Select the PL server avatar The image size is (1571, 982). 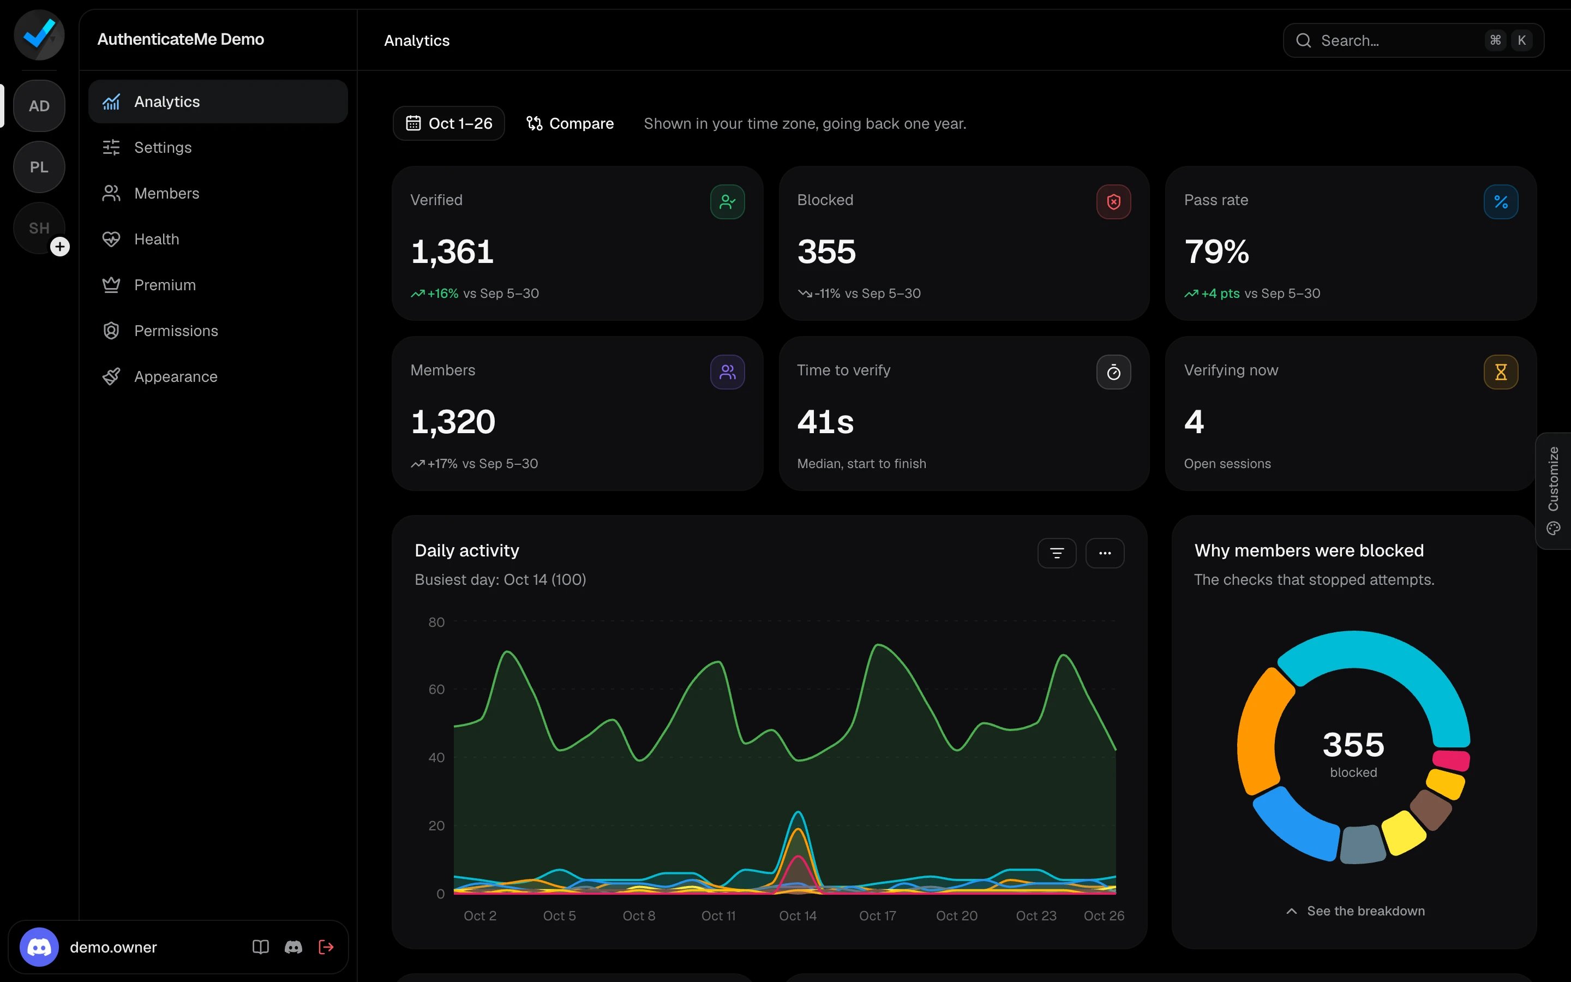point(39,167)
